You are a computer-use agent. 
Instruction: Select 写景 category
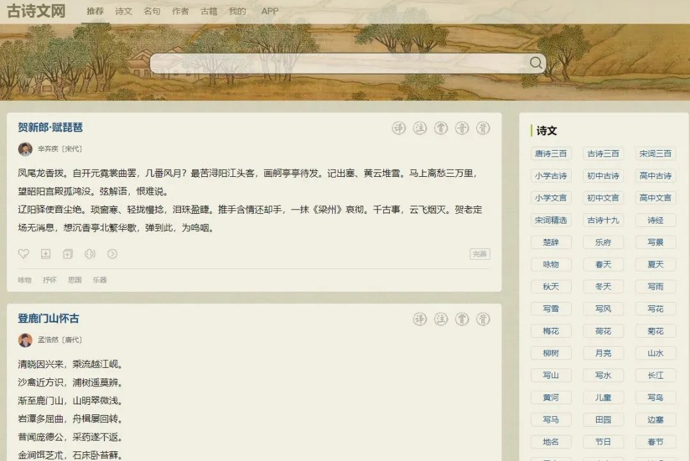[x=655, y=243]
